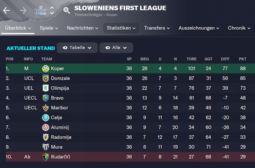Screen dimensions: 255x168
Task: Click Olimpija club crest
Action: click(x=46, y=88)
